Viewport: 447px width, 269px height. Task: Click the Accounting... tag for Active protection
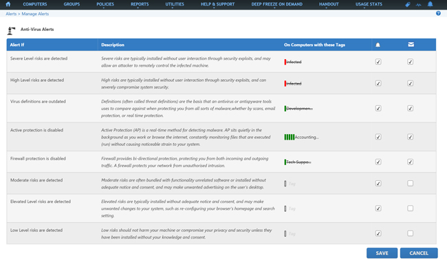coord(302,137)
